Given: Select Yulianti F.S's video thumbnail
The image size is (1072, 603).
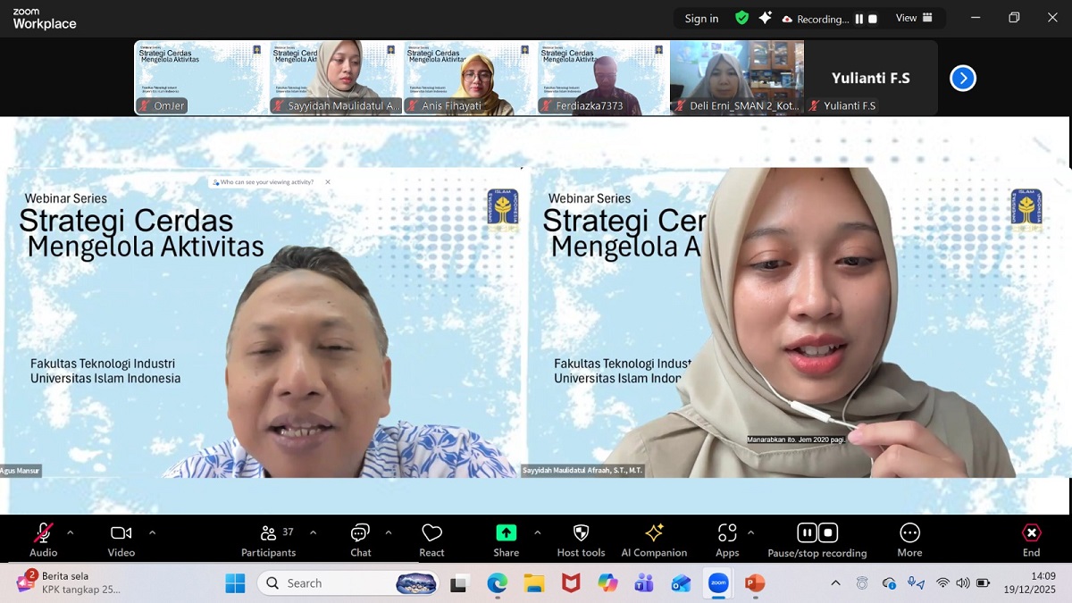Looking at the screenshot, I should click(871, 78).
